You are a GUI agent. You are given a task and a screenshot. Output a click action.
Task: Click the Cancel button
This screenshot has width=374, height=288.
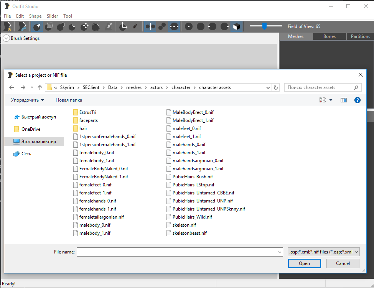[x=343, y=263]
